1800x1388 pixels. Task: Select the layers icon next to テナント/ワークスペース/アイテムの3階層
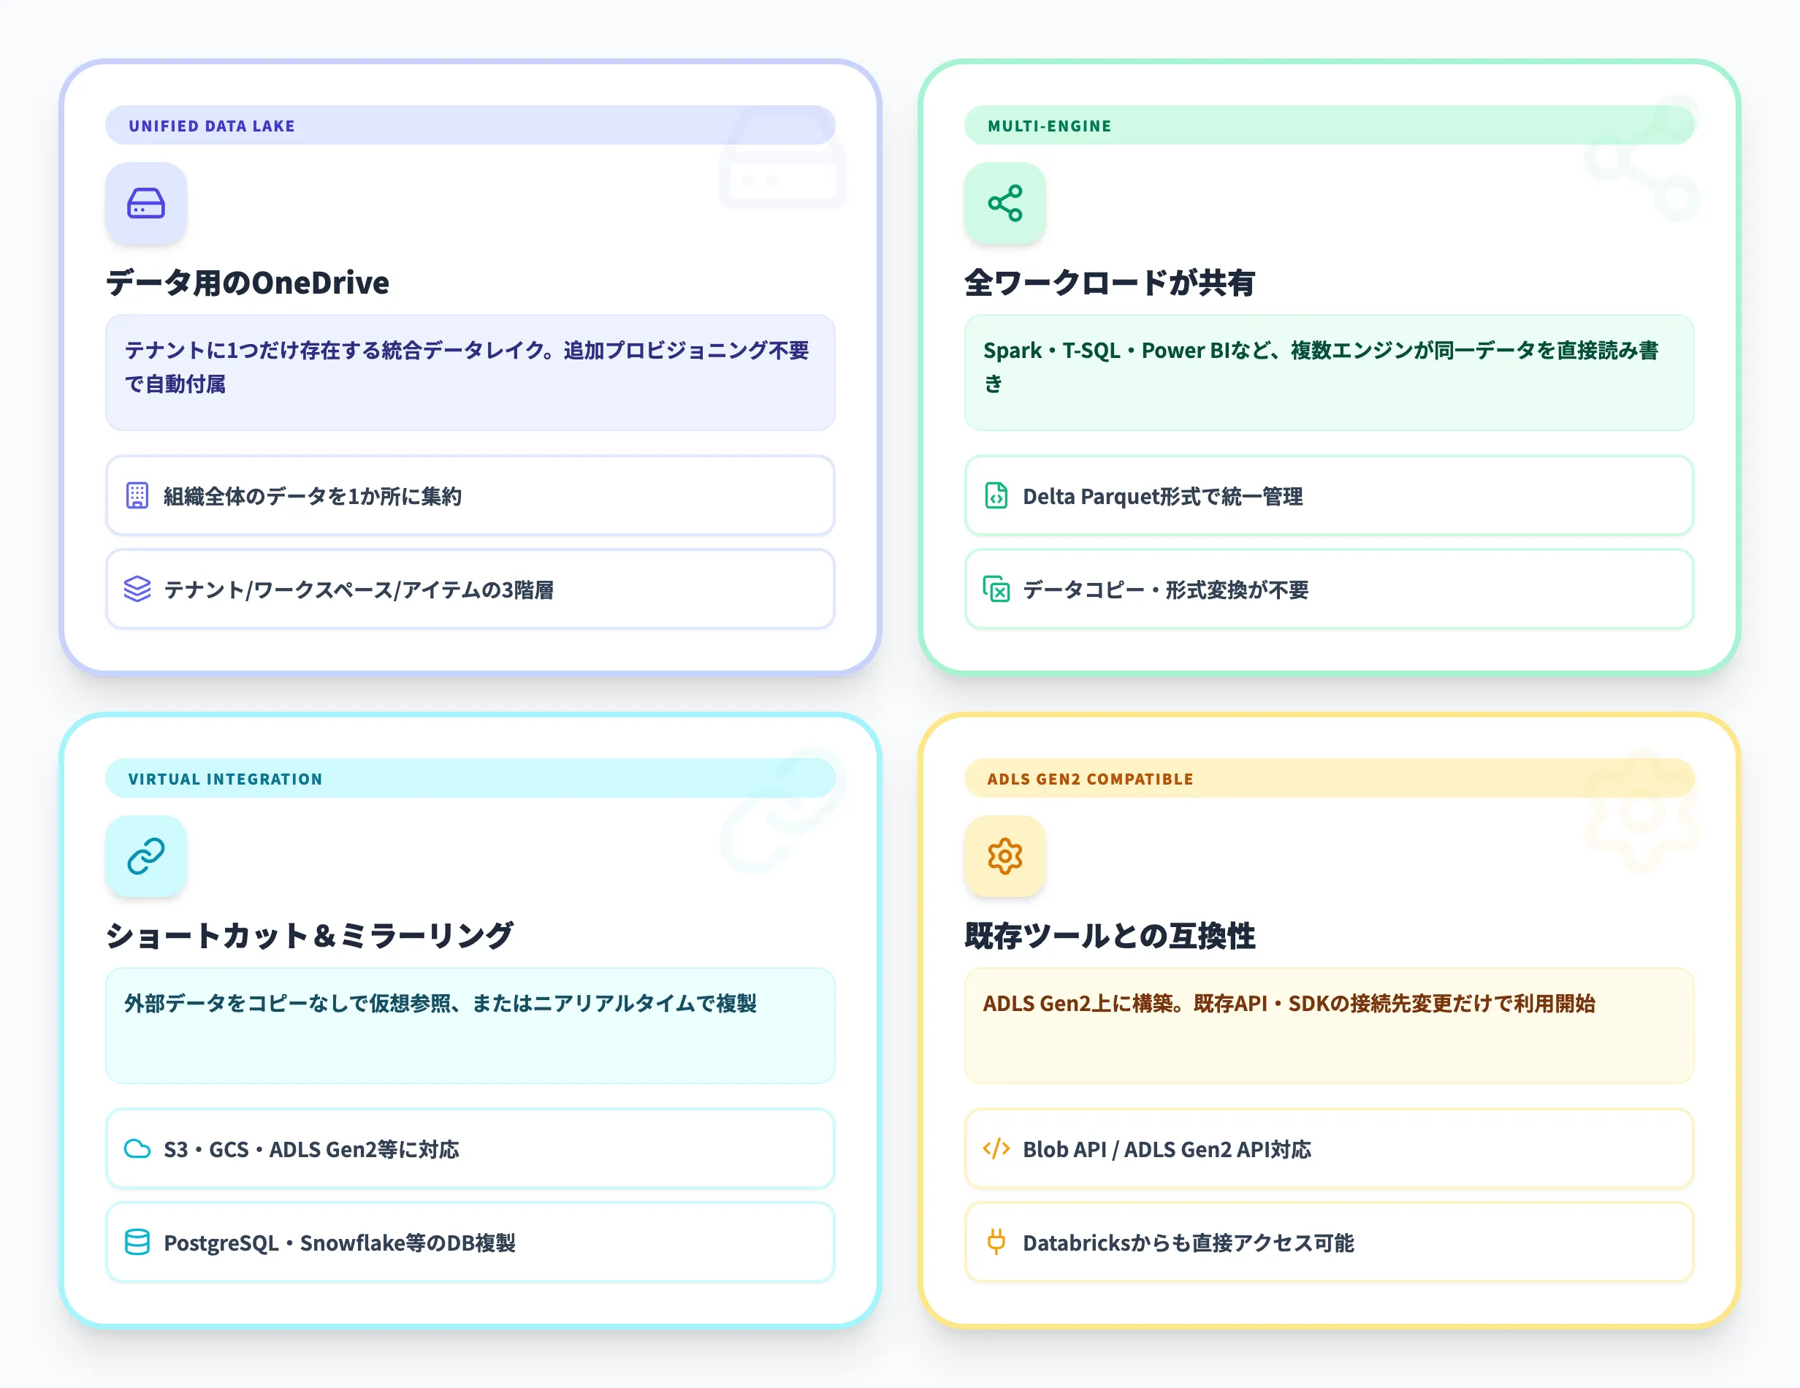137,590
